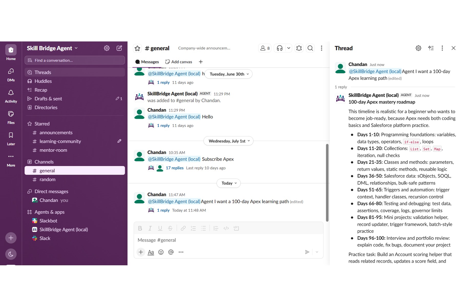The height and width of the screenshot is (307, 461).
Task: Insert a code block in the composer
Action: [x=236, y=228]
